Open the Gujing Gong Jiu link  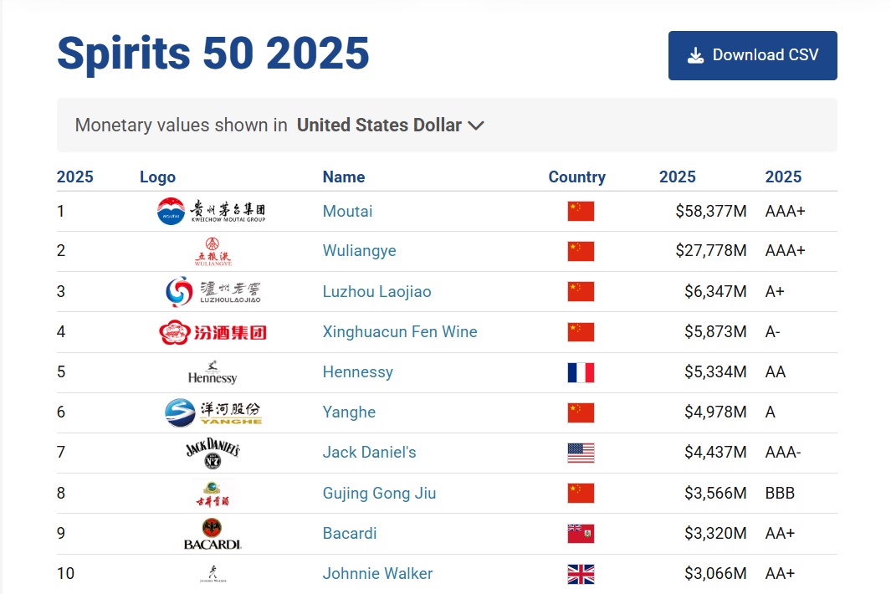[379, 494]
